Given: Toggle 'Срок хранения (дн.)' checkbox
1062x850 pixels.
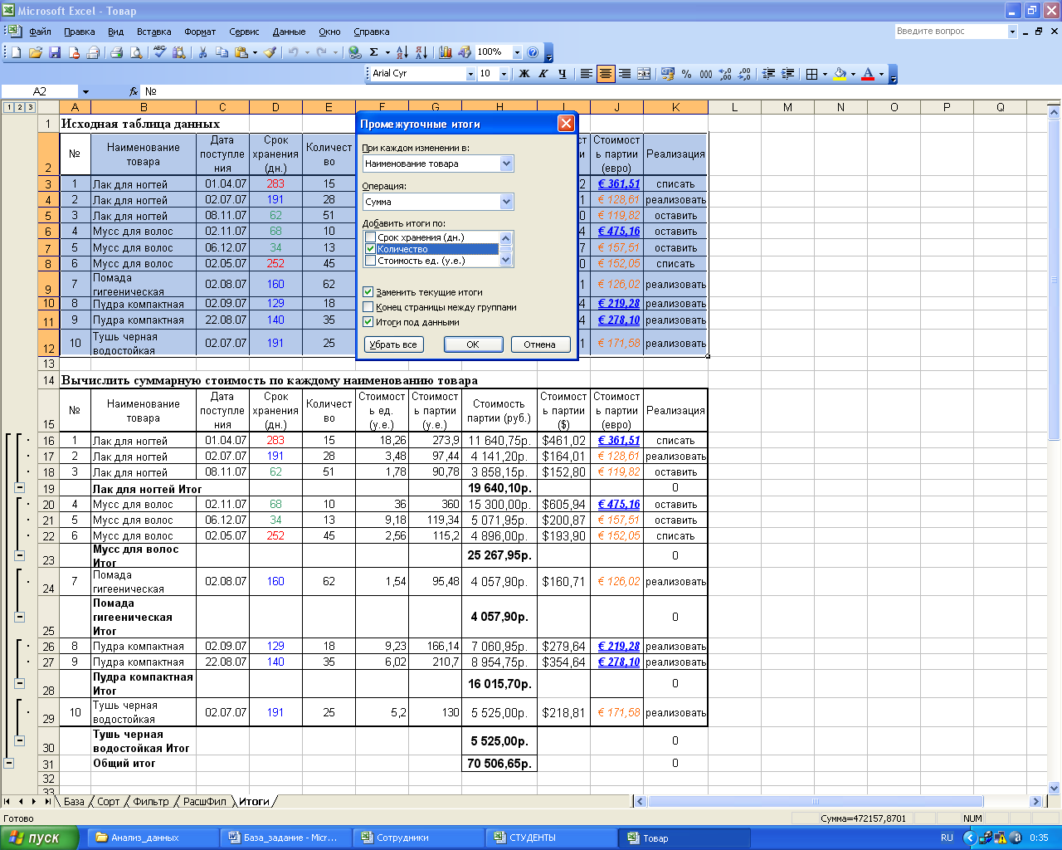Looking at the screenshot, I should 370,237.
